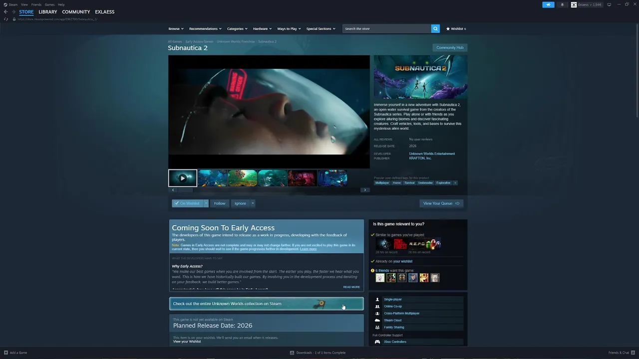Open the EXLAESS profile tab
The width and height of the screenshot is (639, 359).
point(105,12)
